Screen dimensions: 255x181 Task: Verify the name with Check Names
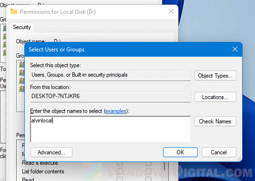tap(215, 121)
